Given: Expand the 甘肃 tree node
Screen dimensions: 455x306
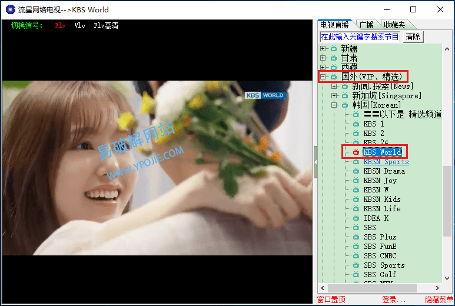Looking at the screenshot, I should [x=323, y=58].
